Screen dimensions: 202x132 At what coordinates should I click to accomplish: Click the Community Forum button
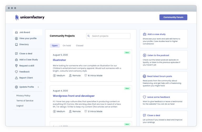173,17
